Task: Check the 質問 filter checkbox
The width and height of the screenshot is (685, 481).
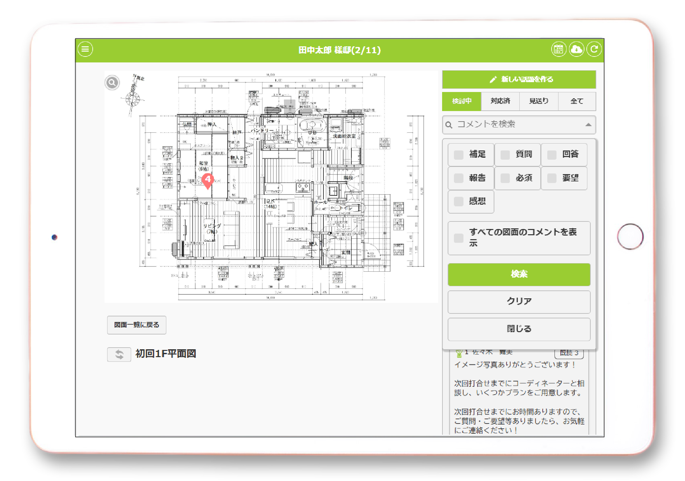Action: coord(505,155)
